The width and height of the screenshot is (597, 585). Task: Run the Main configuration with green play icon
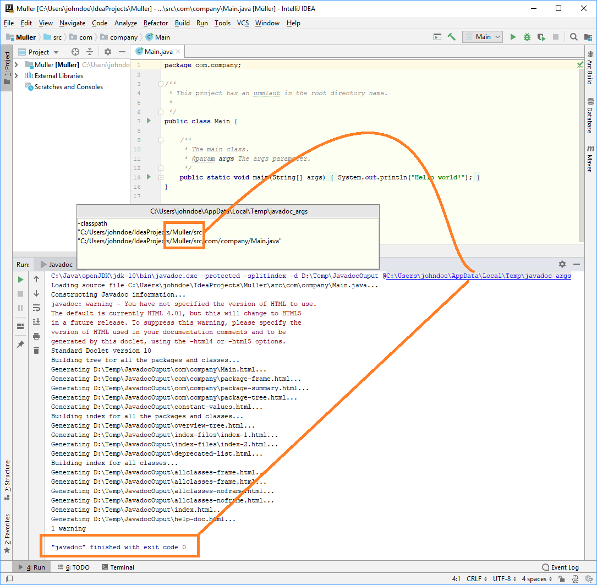512,37
